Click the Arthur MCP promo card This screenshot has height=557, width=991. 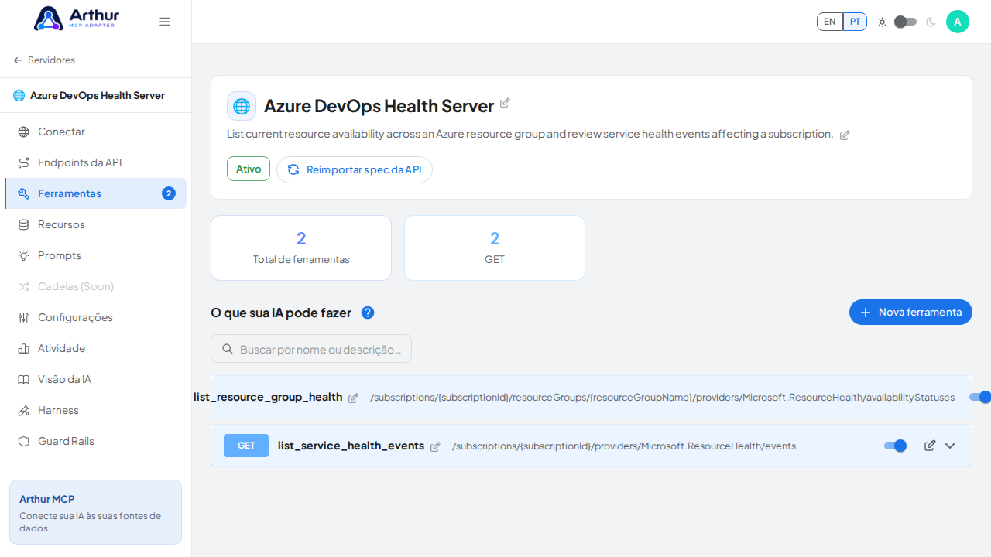click(x=95, y=512)
